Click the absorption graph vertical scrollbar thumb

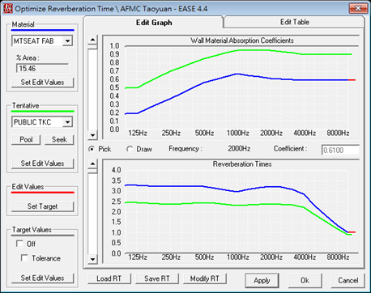(x=92, y=47)
